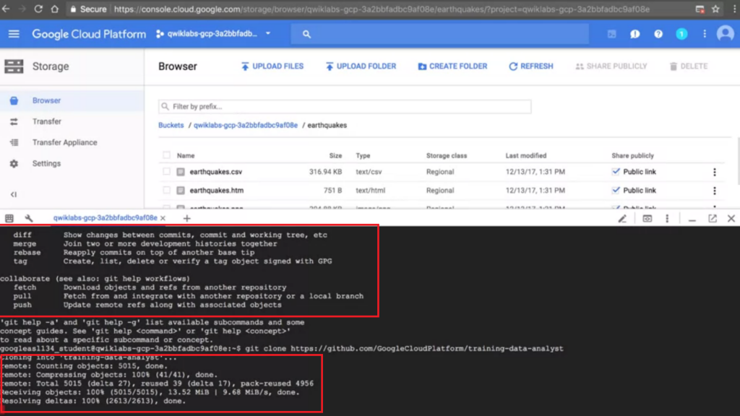The image size is (740, 416).
Task: Switch to qwiklabs Cloud Shell tab
Action: coord(106,218)
